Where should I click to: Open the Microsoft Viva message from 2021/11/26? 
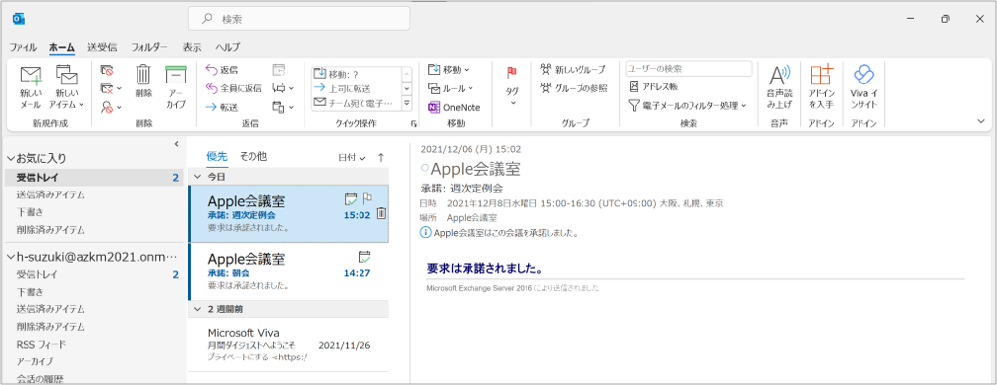[288, 345]
